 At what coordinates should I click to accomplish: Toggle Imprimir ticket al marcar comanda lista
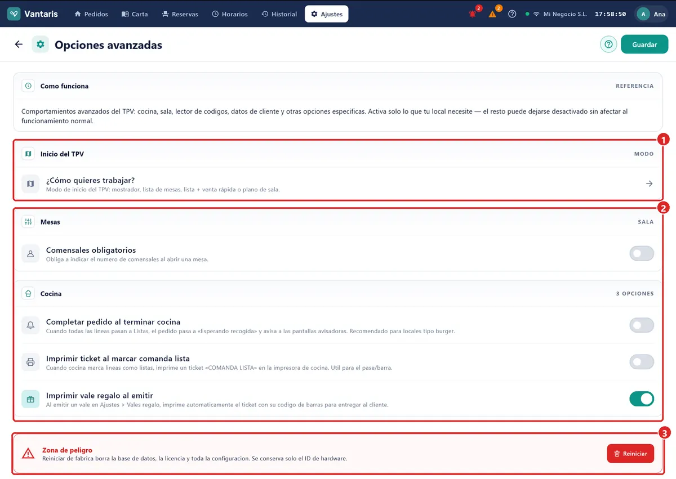coord(642,362)
